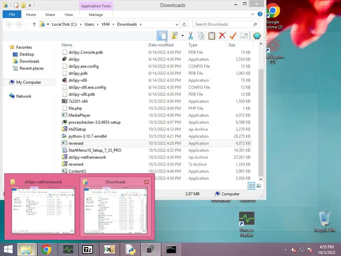Close the Downloads thumbnail preview
This screenshot has width=341, height=256.
pos(147,182)
